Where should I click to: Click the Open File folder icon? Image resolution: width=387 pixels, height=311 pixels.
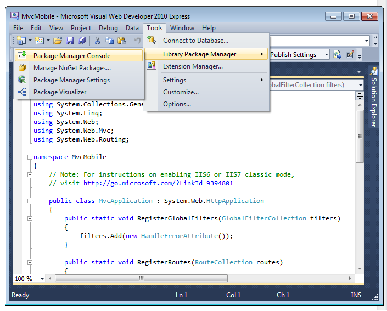coord(58,41)
